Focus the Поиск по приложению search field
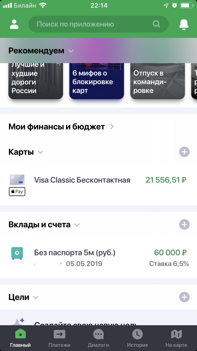 [x=89, y=24]
